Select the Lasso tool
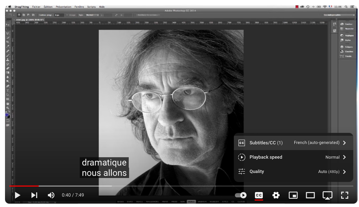Viewport: 359px width, 207px height. (x=8, y=33)
